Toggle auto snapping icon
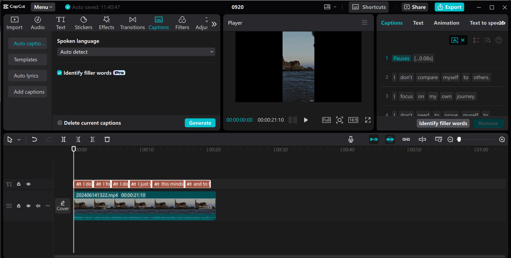This screenshot has height=258, width=511. pos(390,139)
